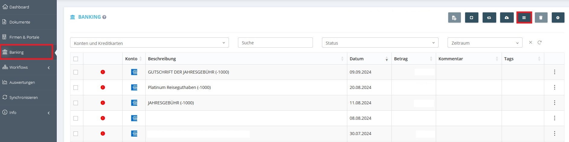Image resolution: width=569 pixels, height=142 pixels.
Task: Open the list menu toolbar button
Action: point(524,18)
